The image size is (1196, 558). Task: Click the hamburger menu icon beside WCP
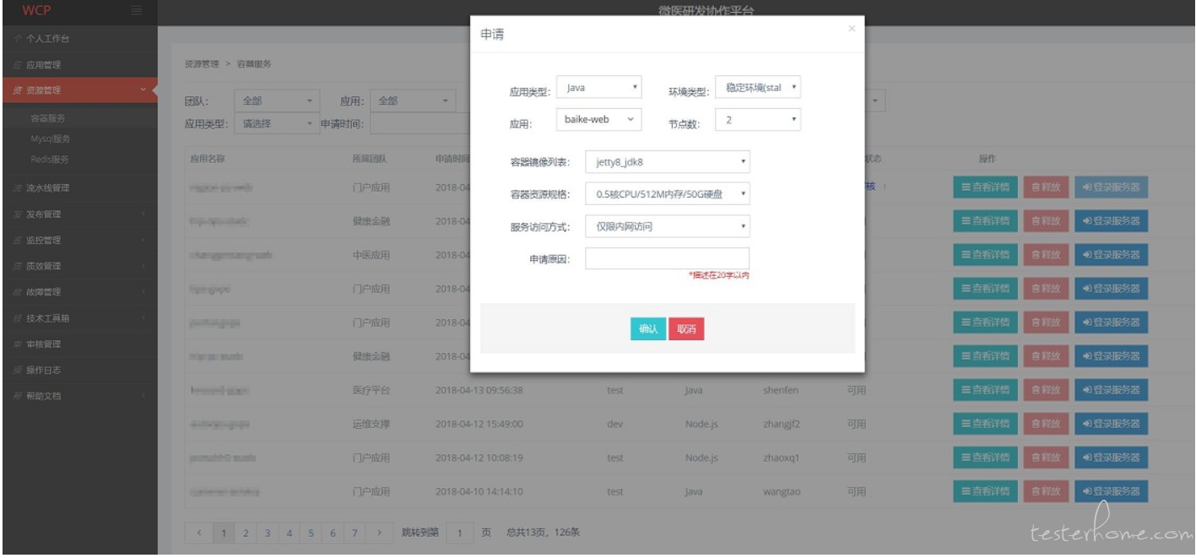click(137, 10)
